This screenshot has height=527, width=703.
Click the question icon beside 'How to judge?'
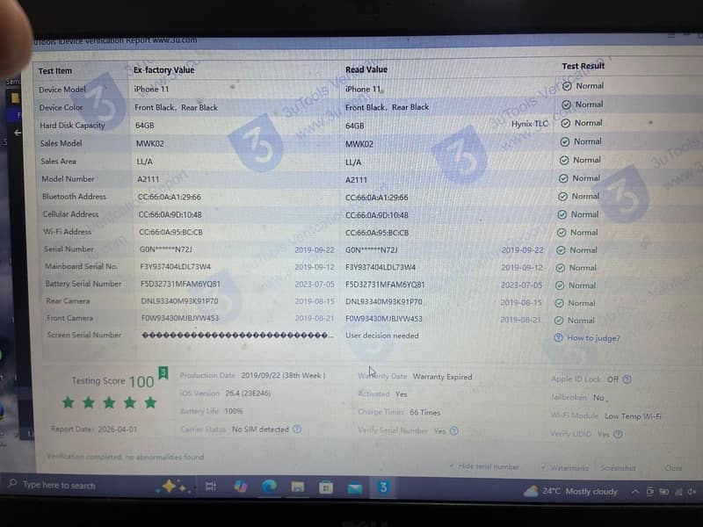click(558, 338)
